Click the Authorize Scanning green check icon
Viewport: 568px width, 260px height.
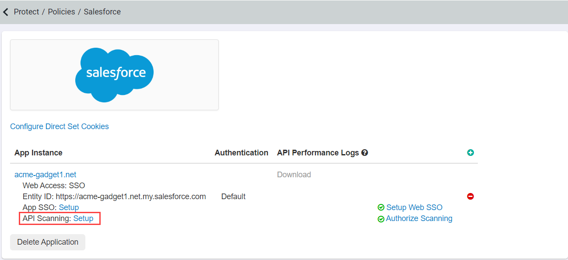(x=381, y=218)
